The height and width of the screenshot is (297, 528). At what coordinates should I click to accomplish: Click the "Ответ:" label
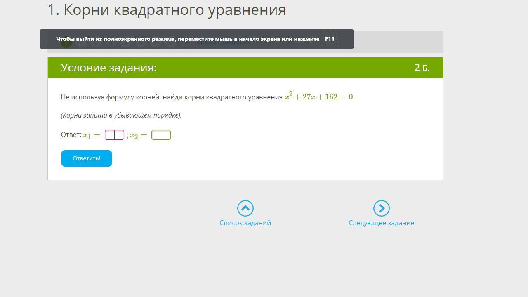[71, 134]
